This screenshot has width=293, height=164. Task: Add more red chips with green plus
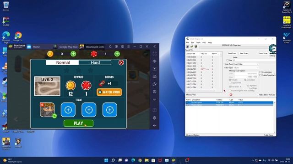[117, 54]
